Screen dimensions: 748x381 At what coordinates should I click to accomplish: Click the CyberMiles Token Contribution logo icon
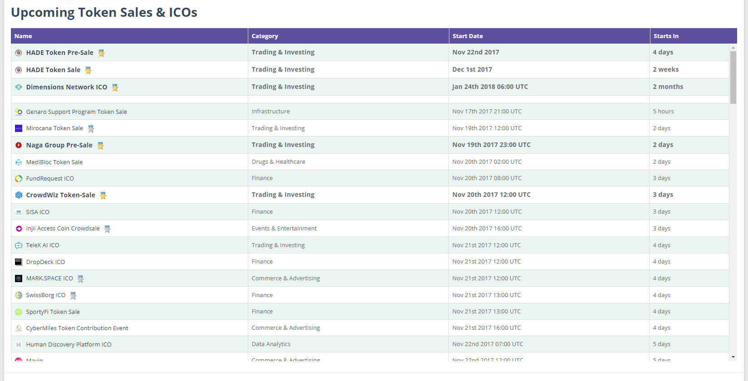pyautogui.click(x=19, y=328)
